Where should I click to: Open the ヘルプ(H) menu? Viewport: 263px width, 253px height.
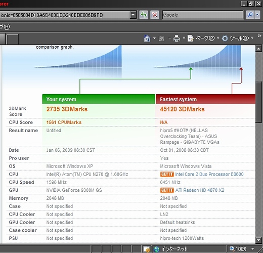5,27
